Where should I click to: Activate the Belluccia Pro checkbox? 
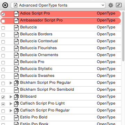(3, 63)
